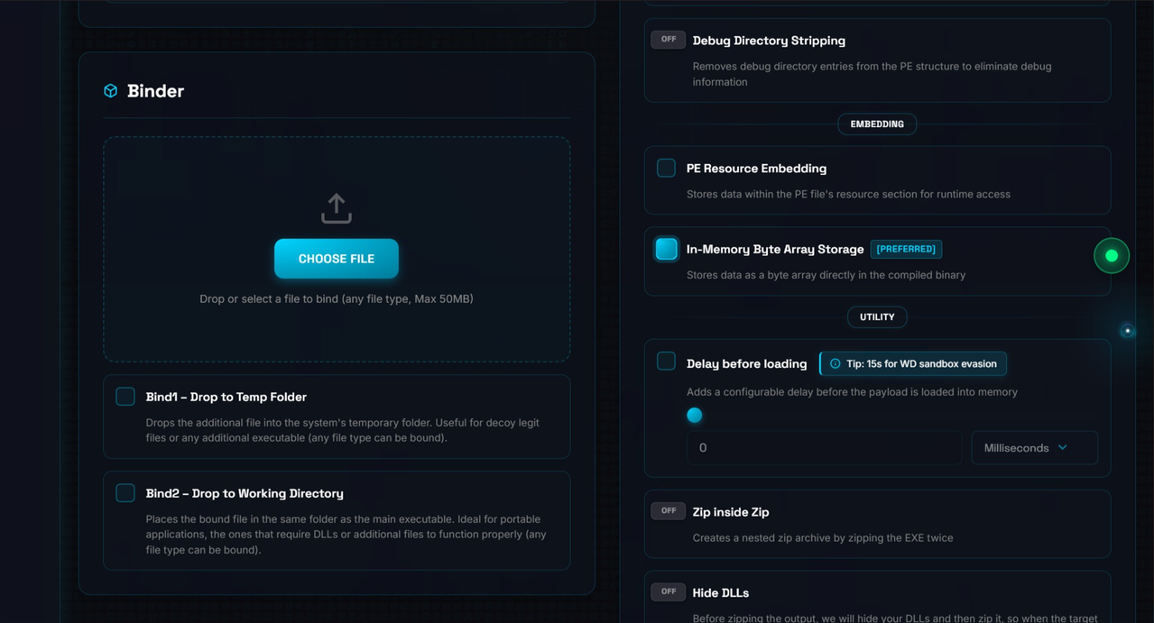Click the cube icon beside Binder heading
This screenshot has width=1154, height=623.
pyautogui.click(x=111, y=91)
